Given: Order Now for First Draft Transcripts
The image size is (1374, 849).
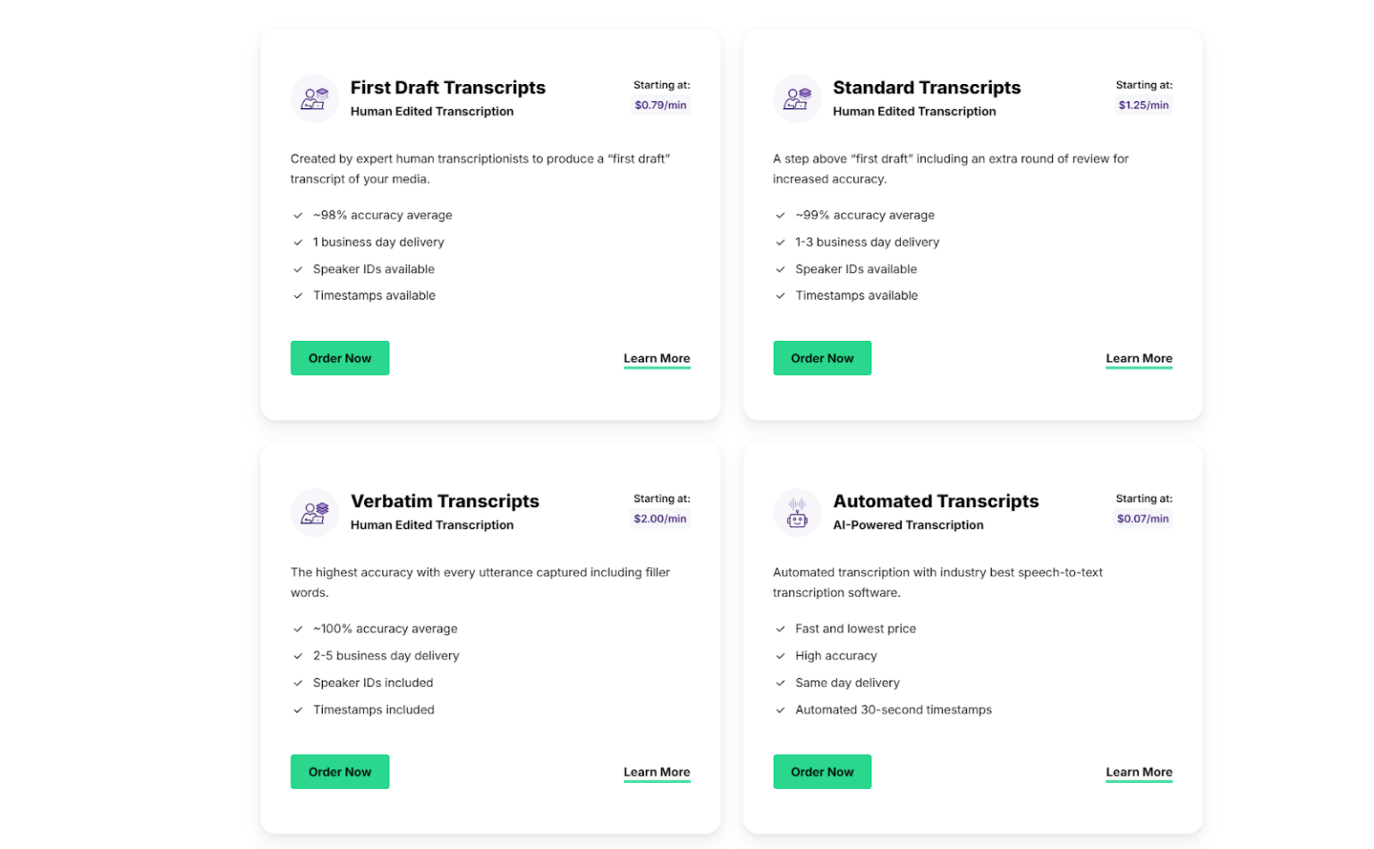Looking at the screenshot, I should 340,357.
